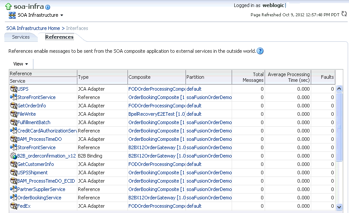Screen dimensions: 349x213
Task: Click the 'weblogic' logged-in username text
Action: point(273,5)
